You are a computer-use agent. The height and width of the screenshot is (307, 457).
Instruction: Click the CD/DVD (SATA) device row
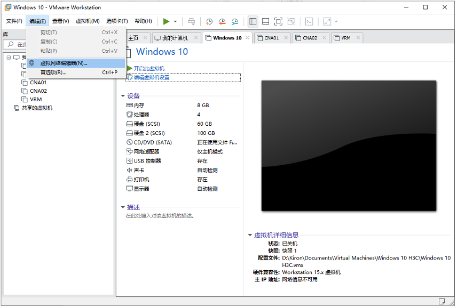182,143
